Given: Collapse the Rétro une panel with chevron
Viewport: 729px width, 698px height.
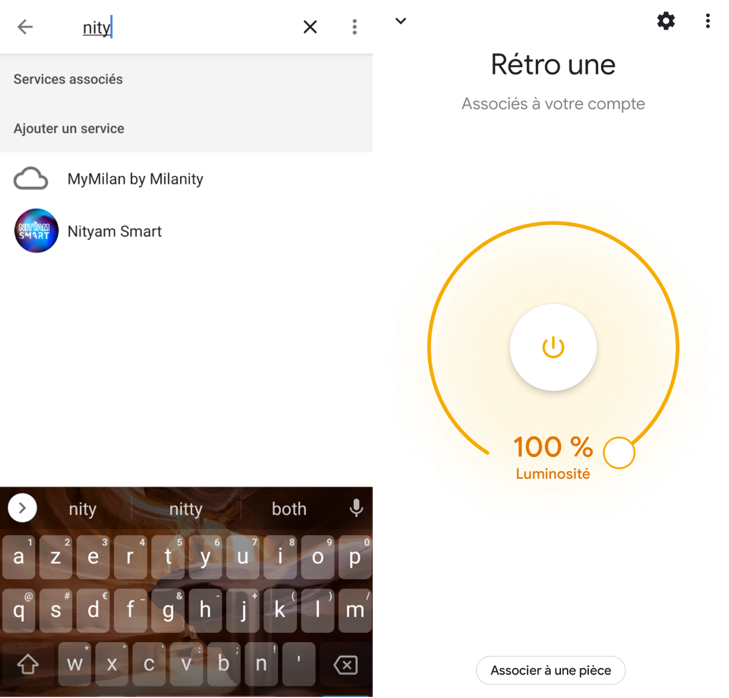Looking at the screenshot, I should pyautogui.click(x=401, y=21).
